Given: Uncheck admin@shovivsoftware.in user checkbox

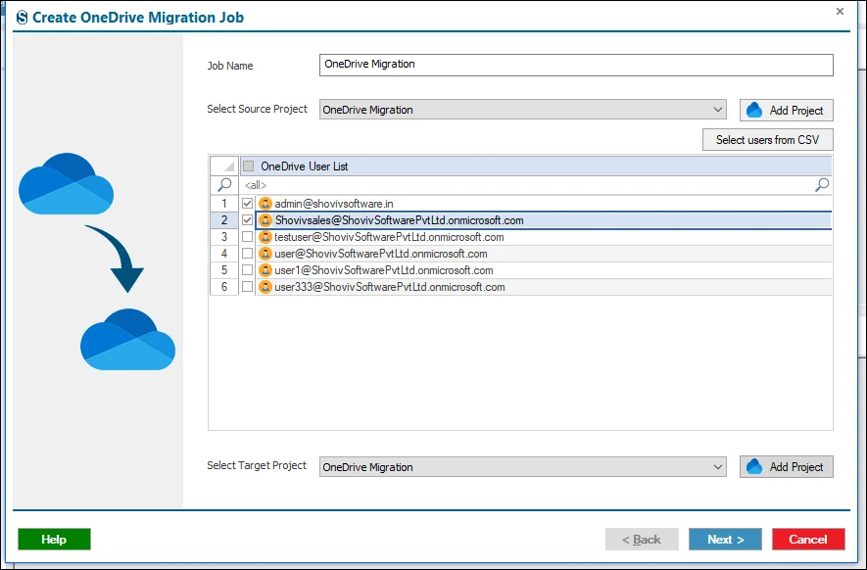Looking at the screenshot, I should click(247, 204).
